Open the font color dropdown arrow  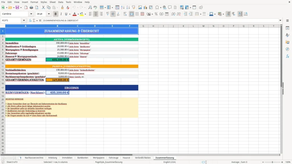pos(78,14)
